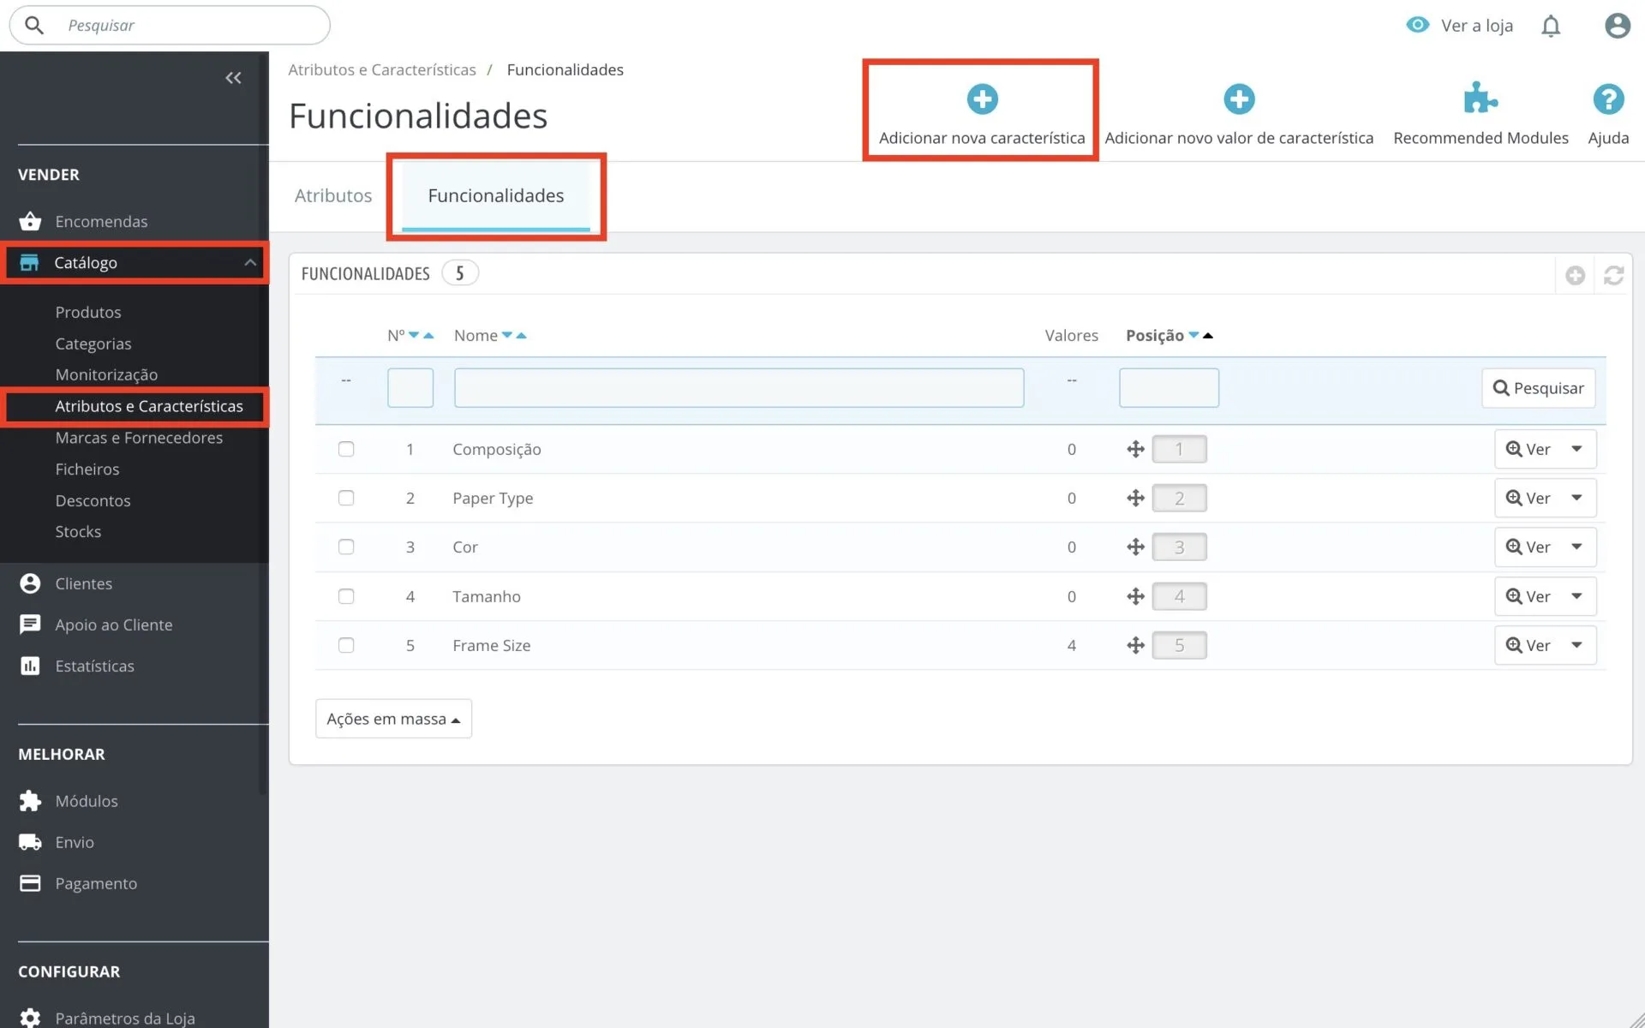Image resolution: width=1645 pixels, height=1028 pixels.
Task: Sort Nome column ascending arrow
Action: [x=521, y=336]
